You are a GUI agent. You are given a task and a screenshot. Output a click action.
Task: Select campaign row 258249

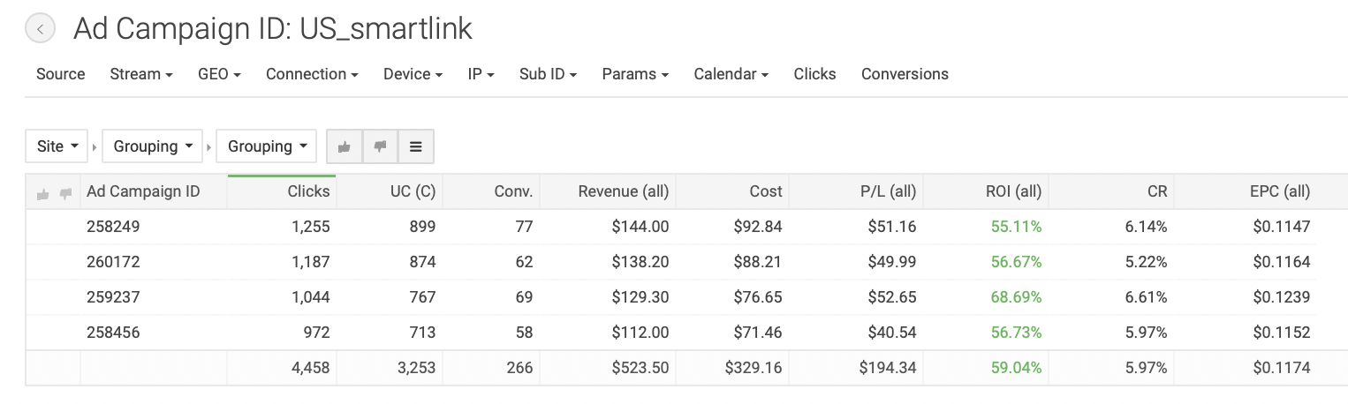click(113, 227)
